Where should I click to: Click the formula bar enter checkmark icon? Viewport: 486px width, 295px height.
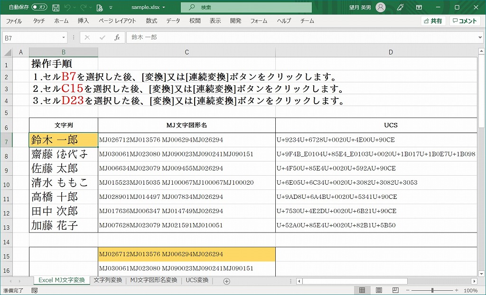(103, 38)
